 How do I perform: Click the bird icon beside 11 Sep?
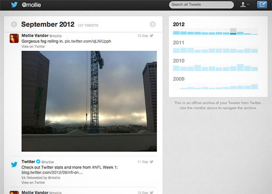click(151, 162)
